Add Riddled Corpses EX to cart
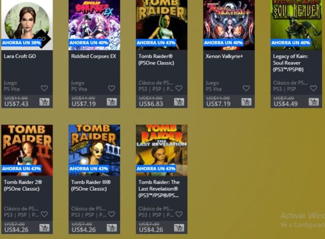 [x=112, y=102]
